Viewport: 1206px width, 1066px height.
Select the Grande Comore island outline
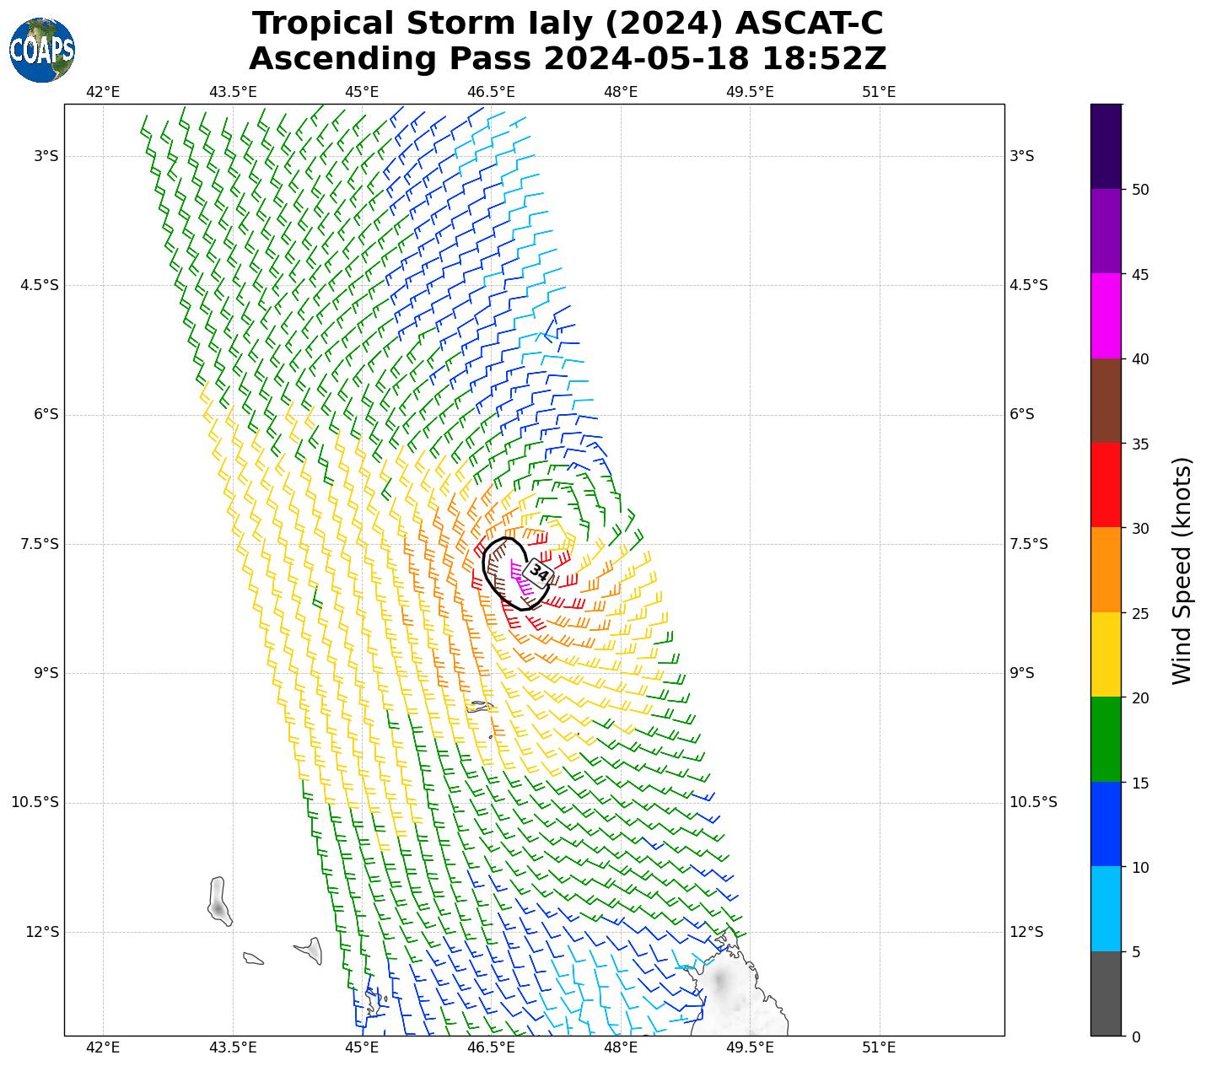click(218, 902)
